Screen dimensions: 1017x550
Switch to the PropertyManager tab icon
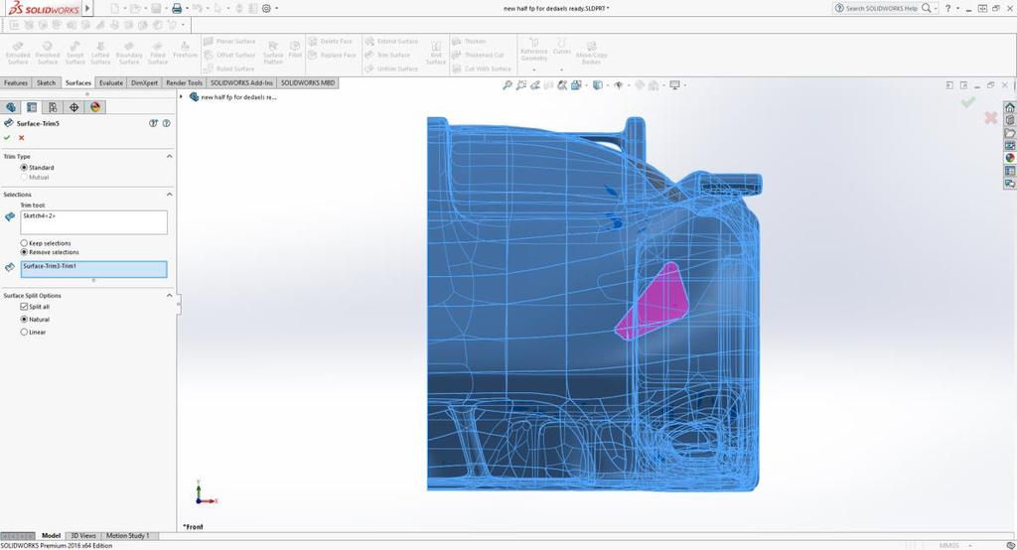32,107
